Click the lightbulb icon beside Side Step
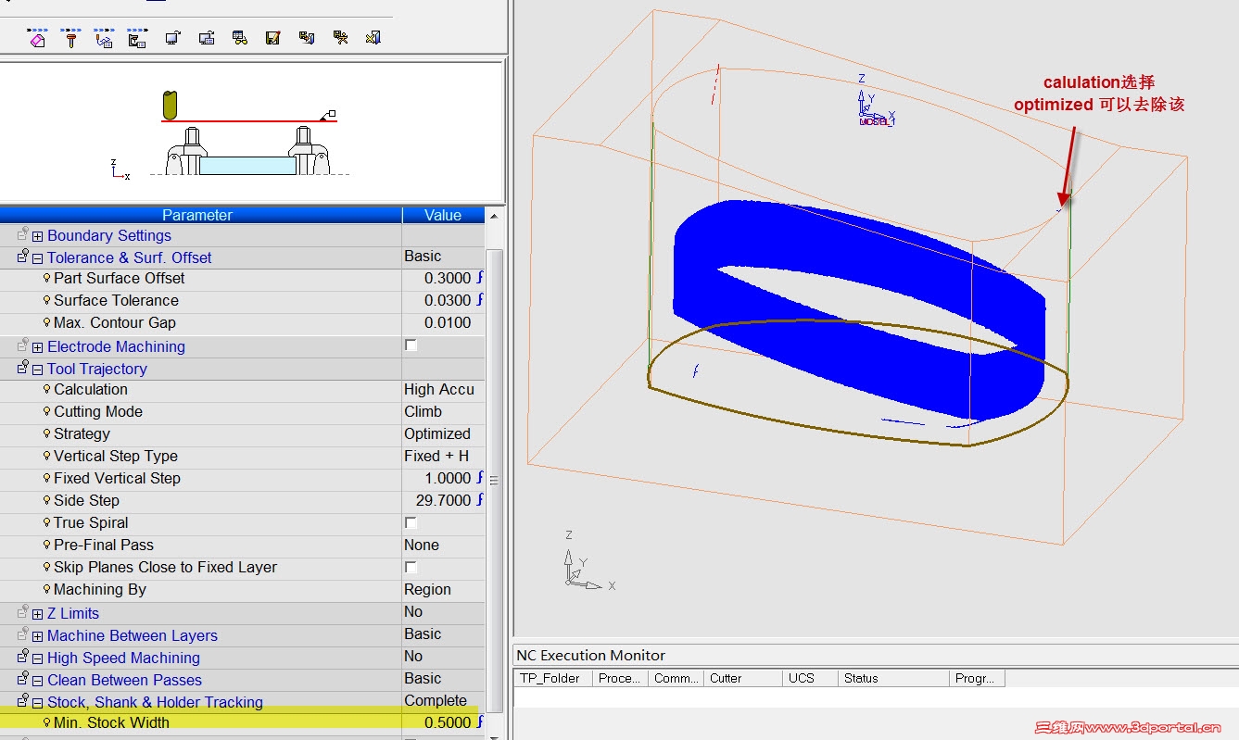 (x=46, y=500)
